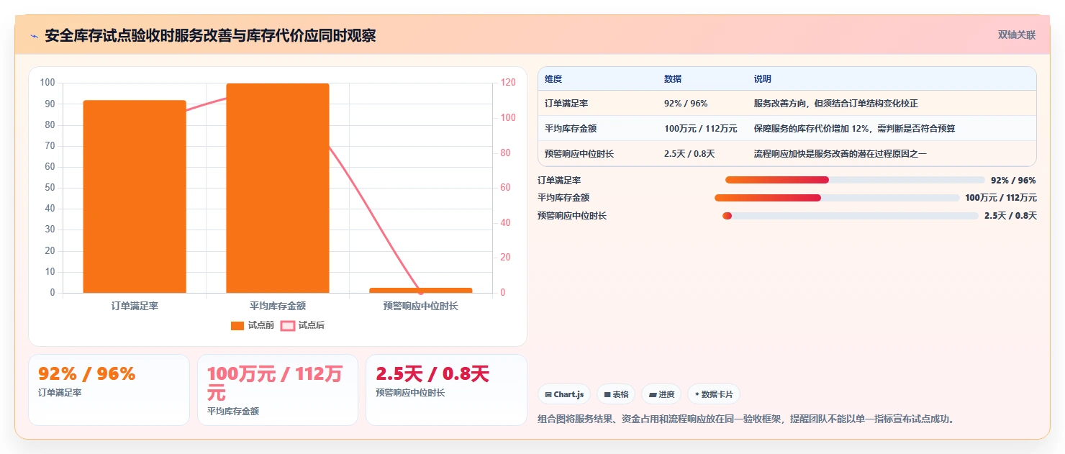This screenshot has height=454, width=1065.
Task: Click the 订单满足率 progress bar
Action: 855,180
